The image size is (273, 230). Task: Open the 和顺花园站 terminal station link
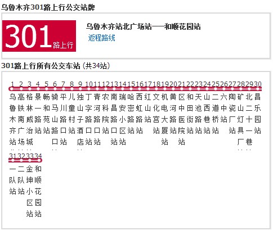click(x=38, y=191)
